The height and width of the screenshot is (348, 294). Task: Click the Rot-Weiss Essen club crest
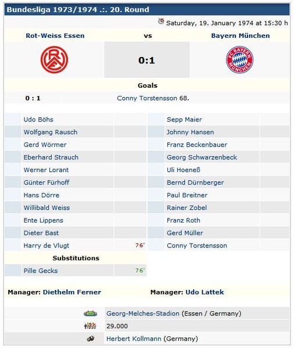coord(54,60)
